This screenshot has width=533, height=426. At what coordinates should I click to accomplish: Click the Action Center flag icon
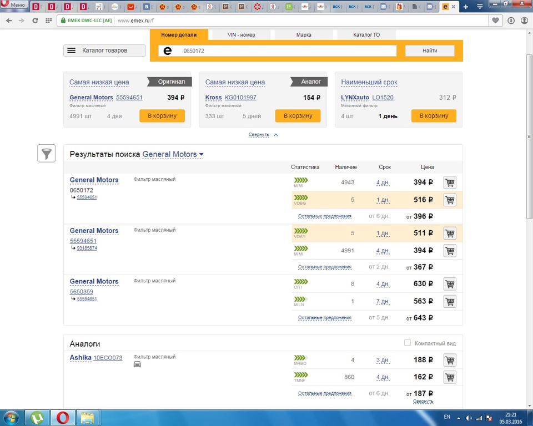click(489, 418)
